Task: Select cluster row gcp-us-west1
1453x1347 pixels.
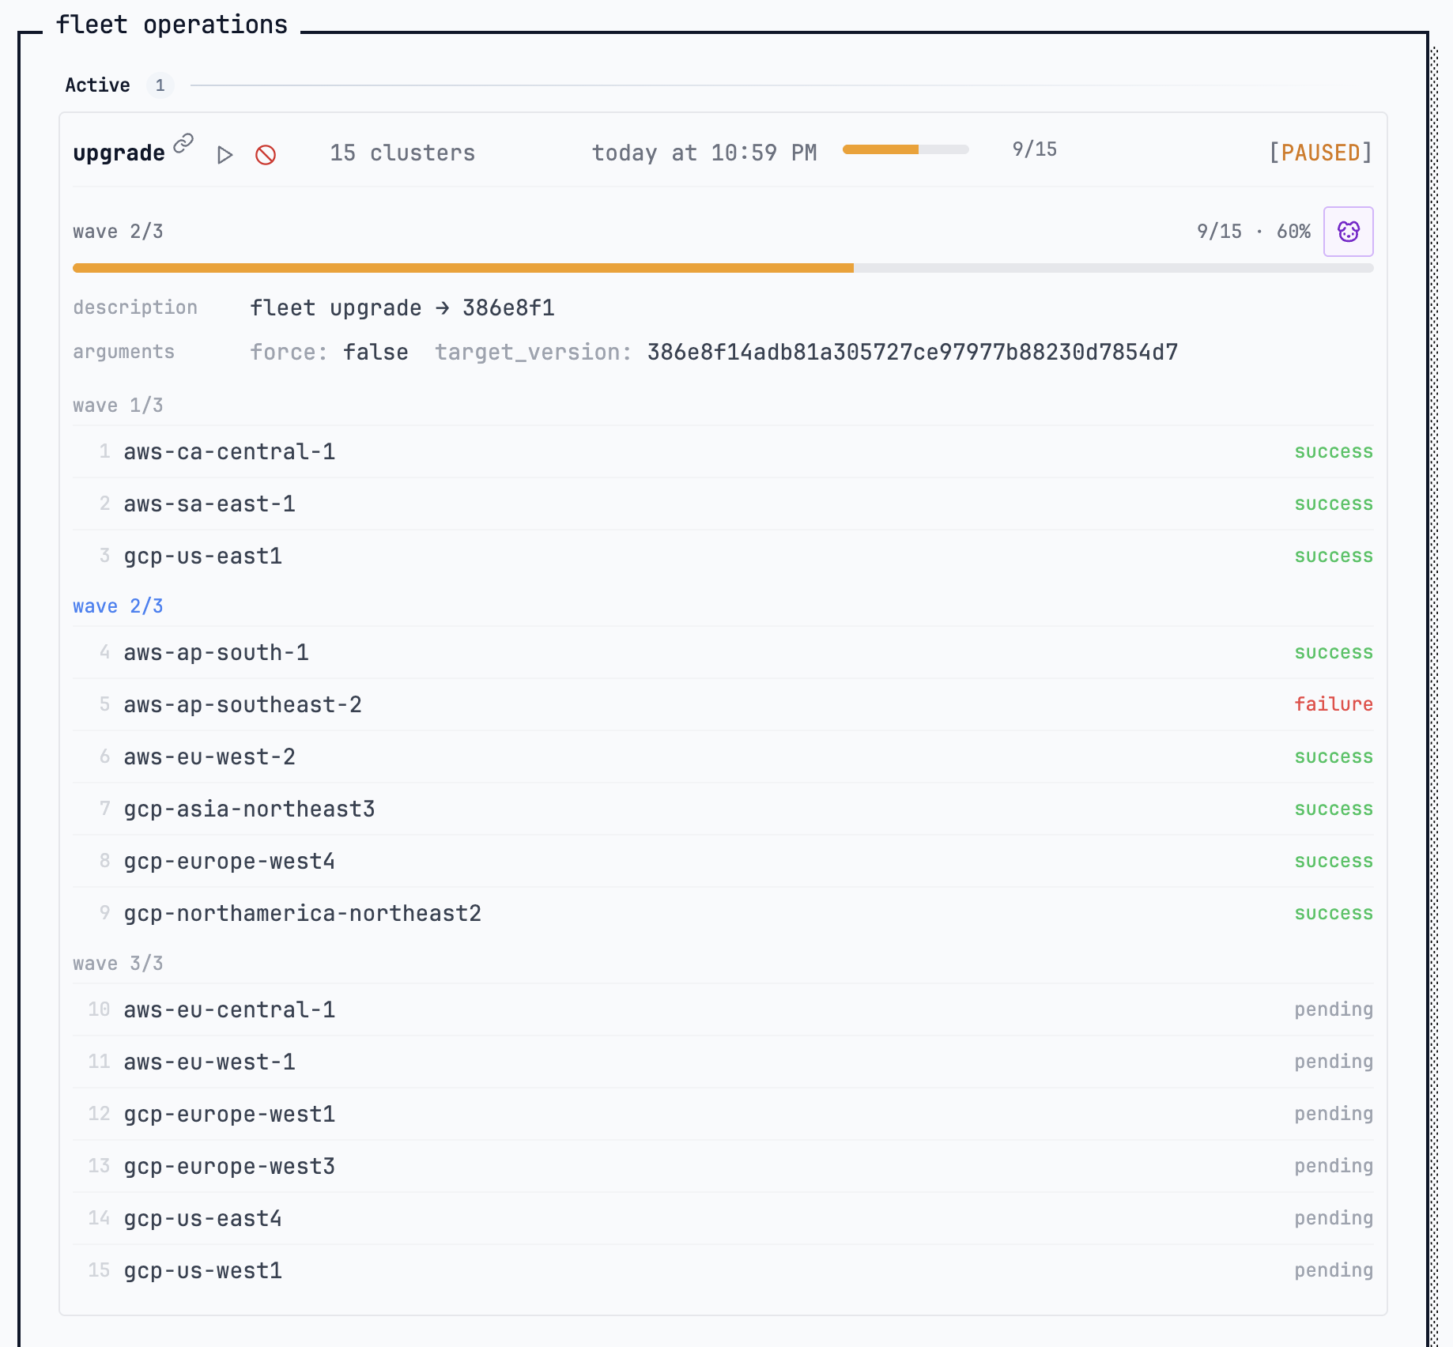Action: [x=723, y=1270]
